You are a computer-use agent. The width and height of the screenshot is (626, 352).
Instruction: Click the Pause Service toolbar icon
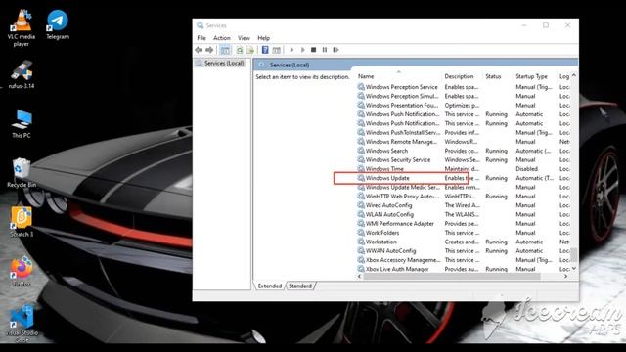point(325,50)
